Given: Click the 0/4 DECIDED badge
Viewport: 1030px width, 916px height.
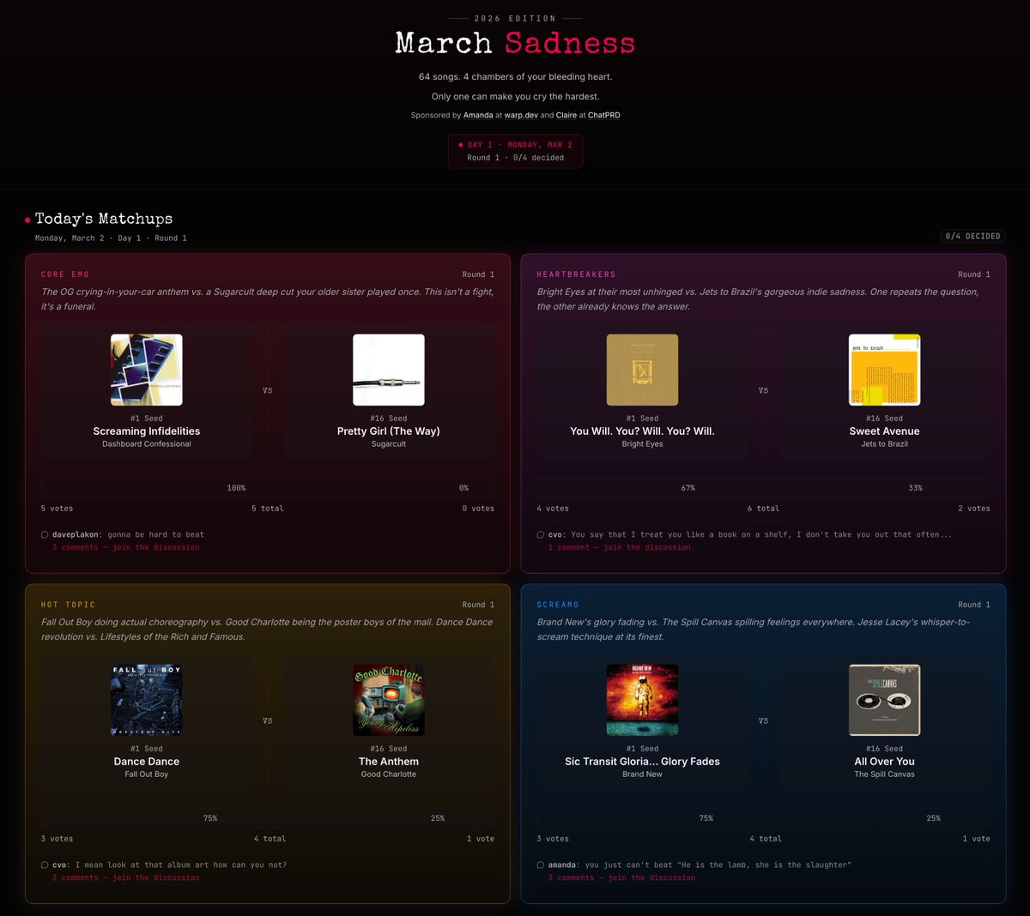Looking at the screenshot, I should [972, 236].
